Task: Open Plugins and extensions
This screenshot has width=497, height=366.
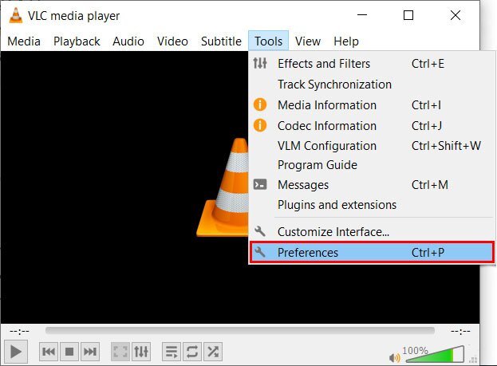Action: [x=372, y=205]
